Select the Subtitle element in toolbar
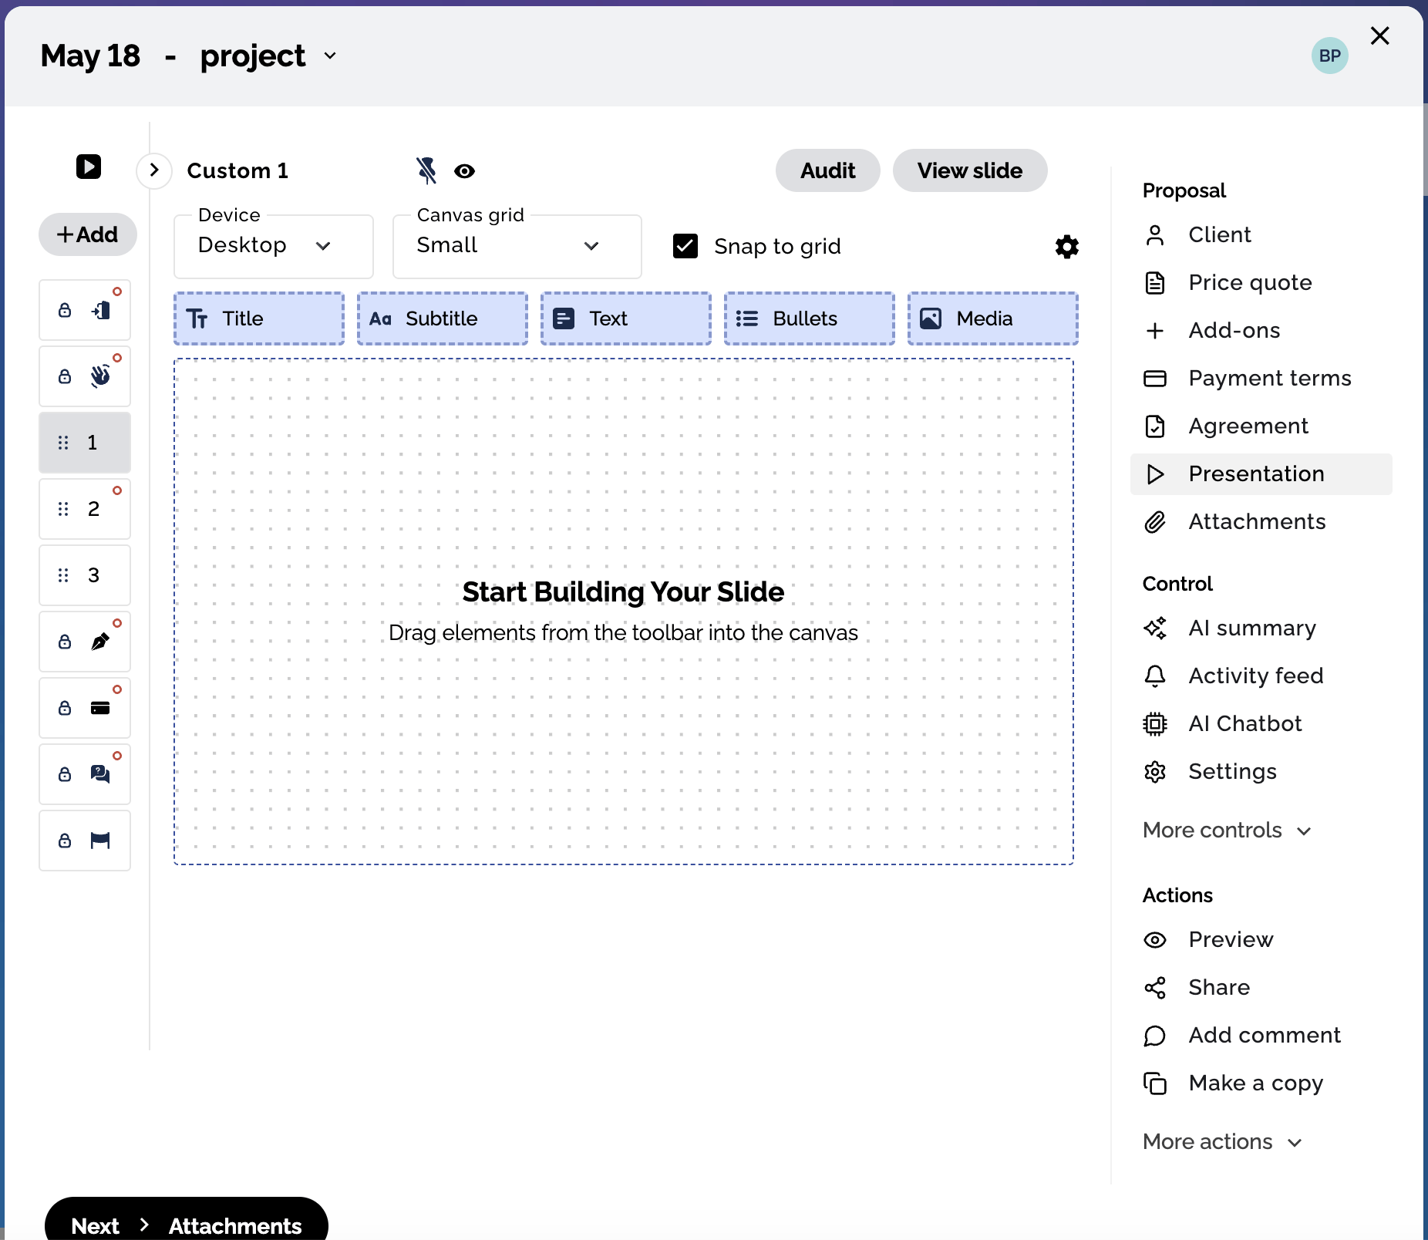 (443, 318)
